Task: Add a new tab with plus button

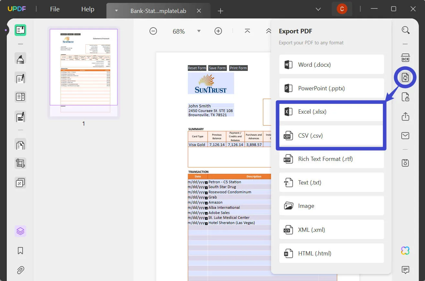Action: point(221,11)
